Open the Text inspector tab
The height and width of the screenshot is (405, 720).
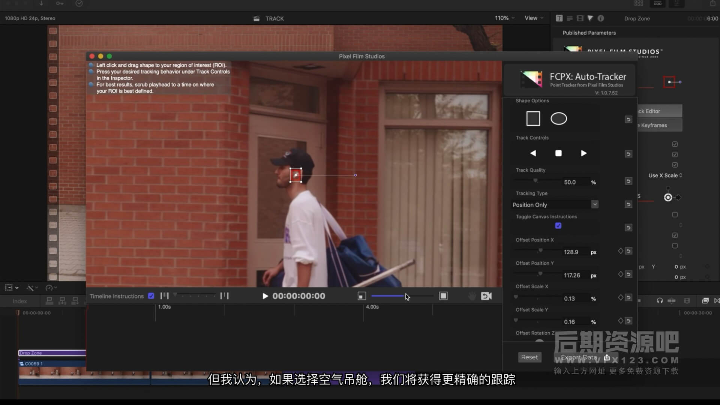[570, 18]
